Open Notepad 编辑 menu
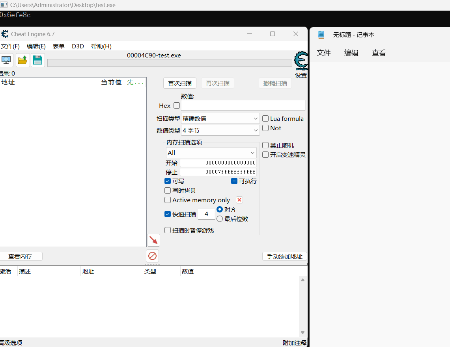The height and width of the screenshot is (347, 450). (351, 53)
